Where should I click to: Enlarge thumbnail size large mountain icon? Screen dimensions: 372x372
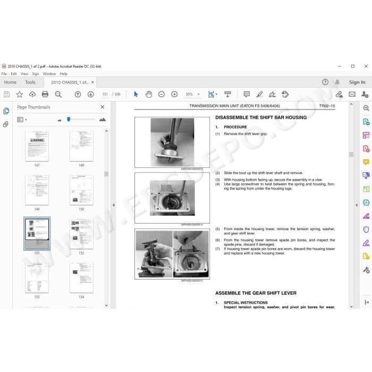[x=103, y=120]
